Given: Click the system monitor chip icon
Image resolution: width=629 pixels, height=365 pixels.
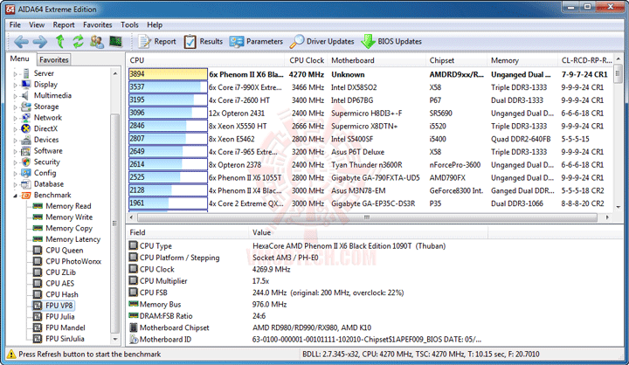Looking at the screenshot, I should coord(115,41).
